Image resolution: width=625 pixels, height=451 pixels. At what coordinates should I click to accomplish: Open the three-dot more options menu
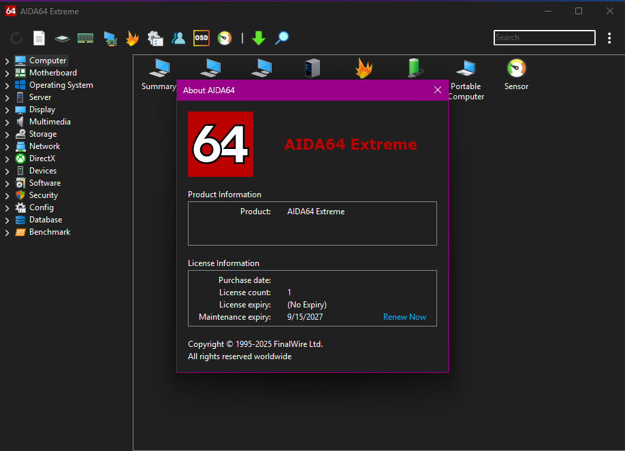[609, 38]
